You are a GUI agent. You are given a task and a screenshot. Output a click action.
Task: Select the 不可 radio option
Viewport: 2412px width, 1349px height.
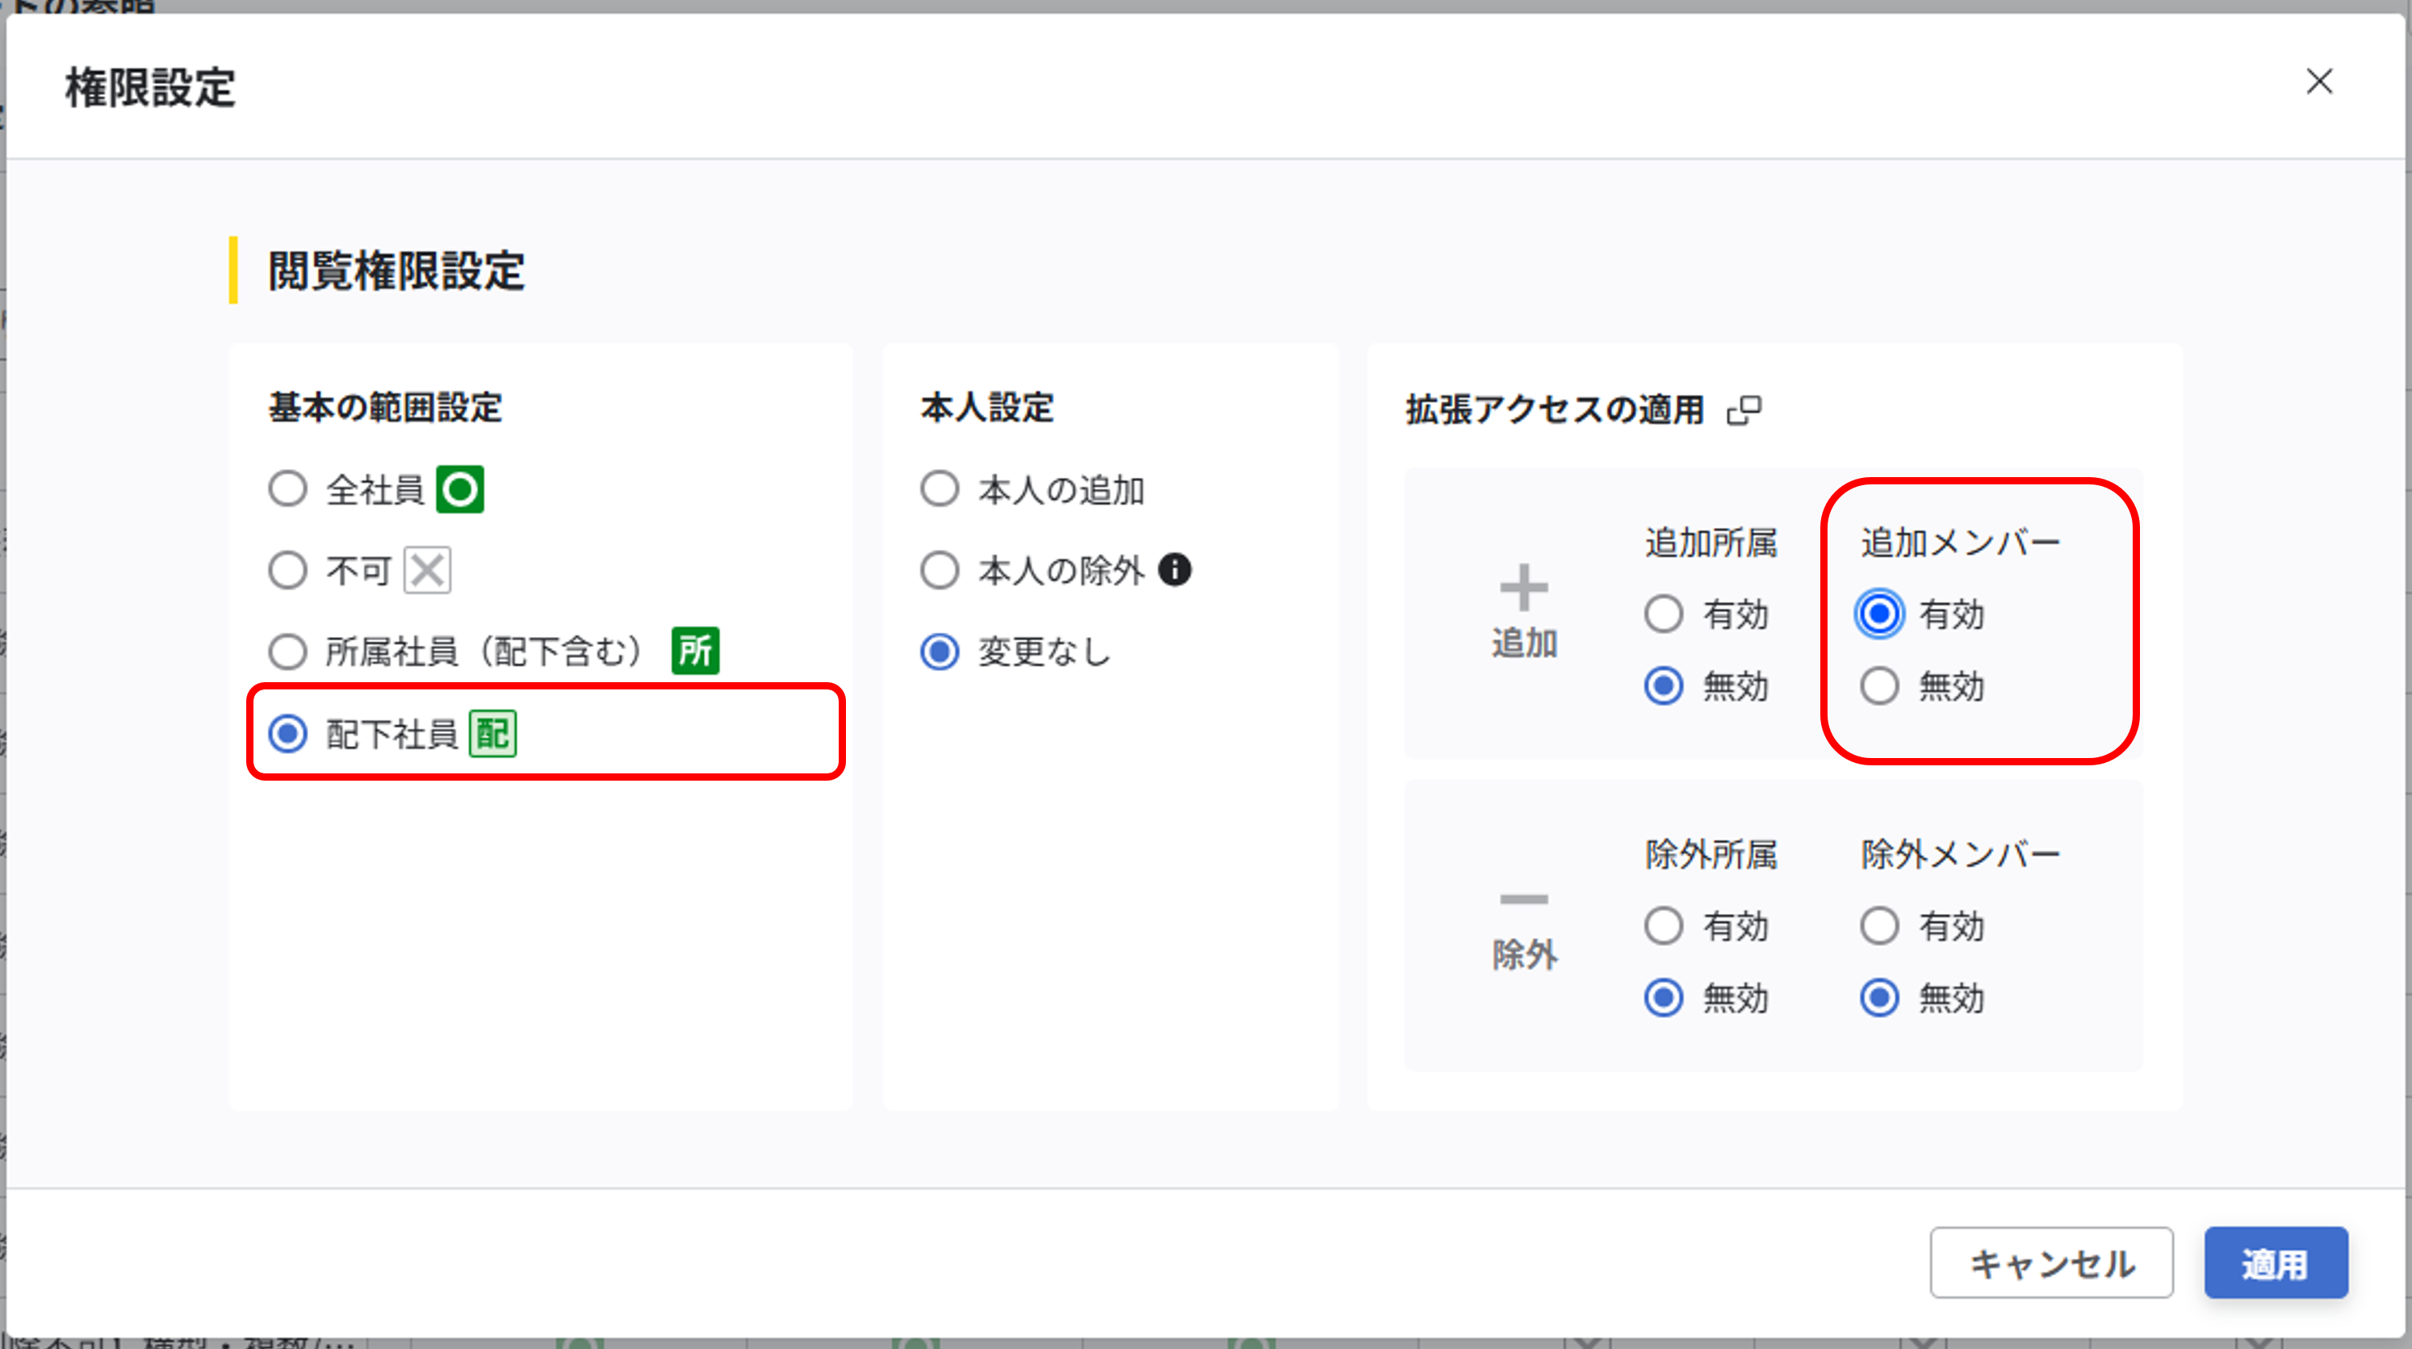[287, 570]
